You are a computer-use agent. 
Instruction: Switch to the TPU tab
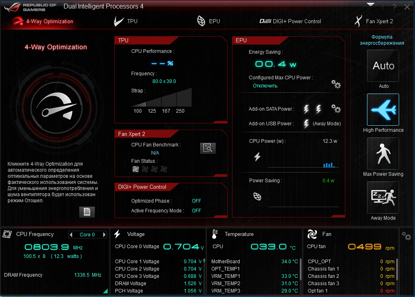(126, 21)
